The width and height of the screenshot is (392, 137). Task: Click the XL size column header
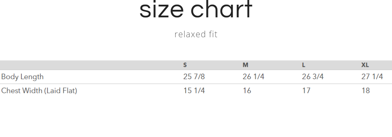(365, 65)
